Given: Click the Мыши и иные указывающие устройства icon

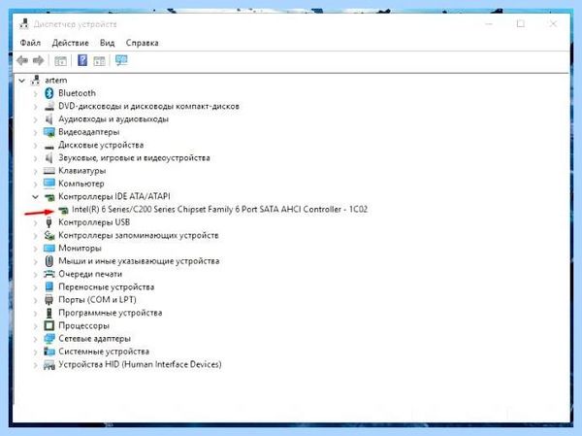Looking at the screenshot, I should [x=49, y=261].
